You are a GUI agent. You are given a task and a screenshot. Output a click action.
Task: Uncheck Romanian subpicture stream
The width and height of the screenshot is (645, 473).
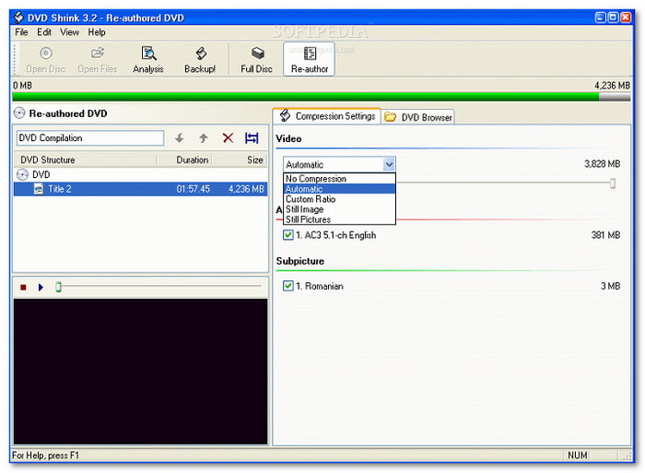click(x=287, y=286)
